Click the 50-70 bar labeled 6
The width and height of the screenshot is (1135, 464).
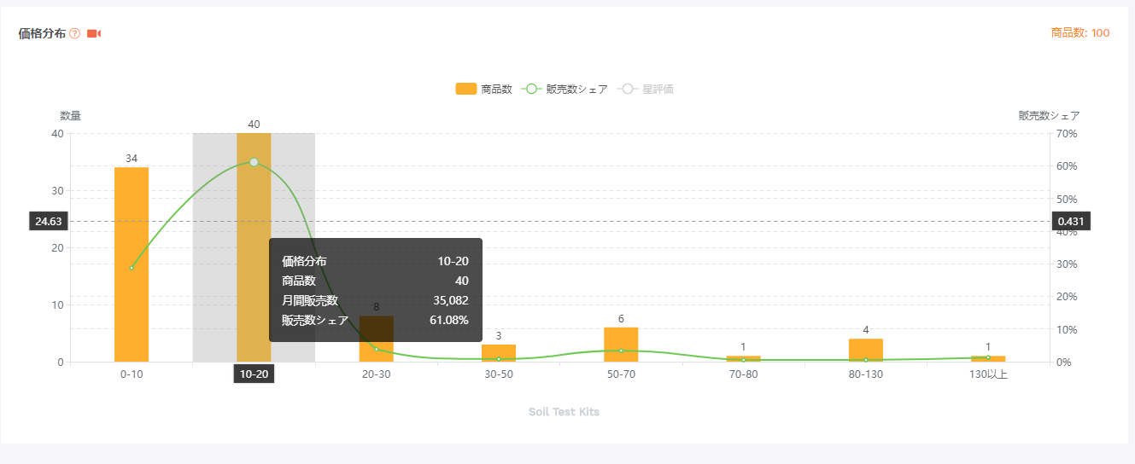coord(621,345)
